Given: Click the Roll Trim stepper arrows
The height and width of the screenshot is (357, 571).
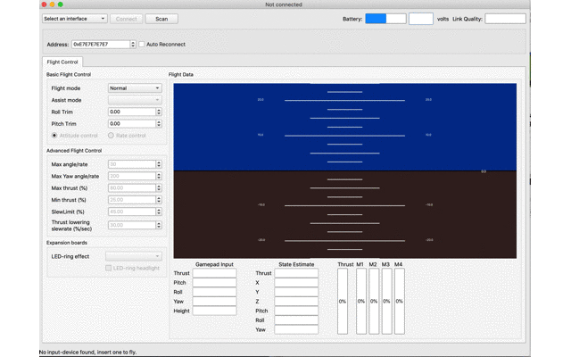Looking at the screenshot, I should (x=159, y=112).
